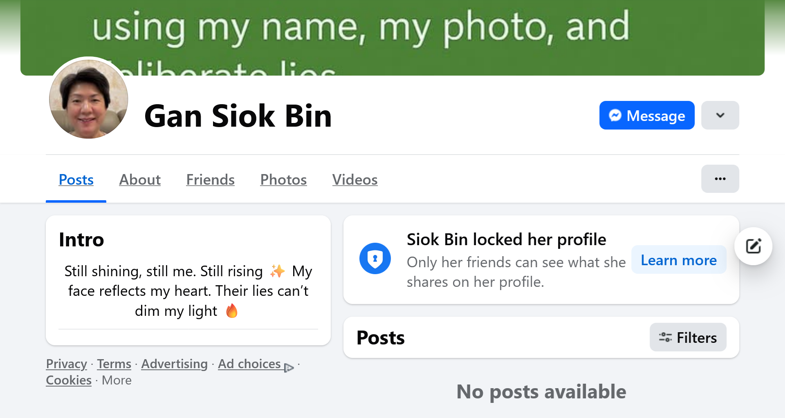This screenshot has height=418, width=785.
Task: Open the Videos tab
Action: pyautogui.click(x=355, y=180)
